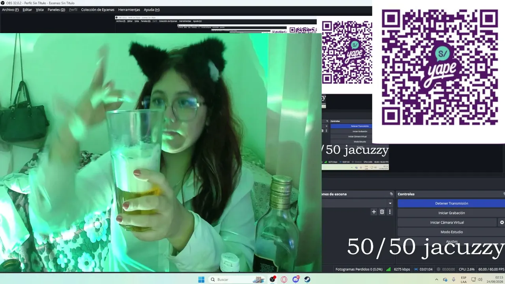The width and height of the screenshot is (505, 284).
Task: Open Discord from the taskbar
Action: 296,279
